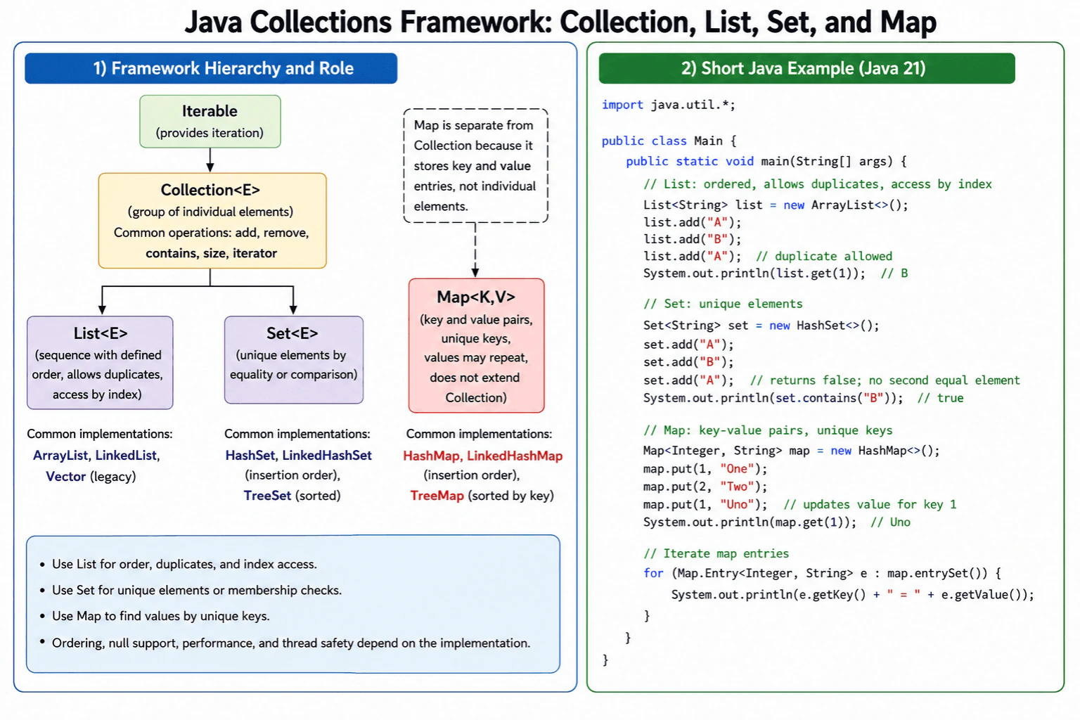Click 'HashMap, LinkedHashMap' text
Image resolution: width=1080 pixels, height=720 pixels.
click(x=482, y=456)
